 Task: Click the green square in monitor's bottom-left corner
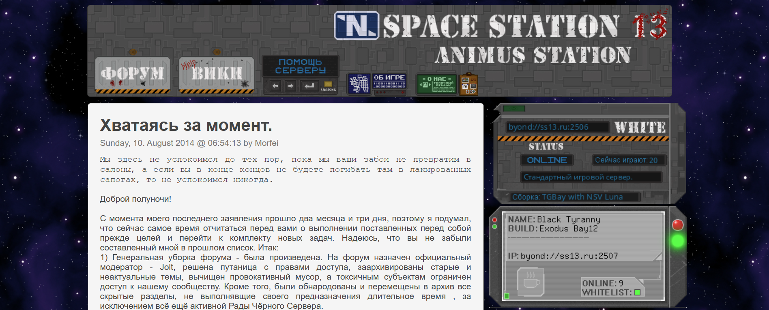pyautogui.click(x=507, y=296)
